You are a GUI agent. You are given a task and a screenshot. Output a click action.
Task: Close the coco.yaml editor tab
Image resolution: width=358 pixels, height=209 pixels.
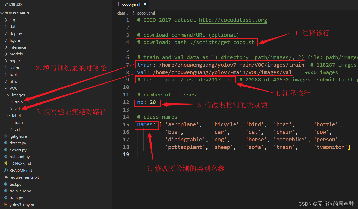(145, 4)
